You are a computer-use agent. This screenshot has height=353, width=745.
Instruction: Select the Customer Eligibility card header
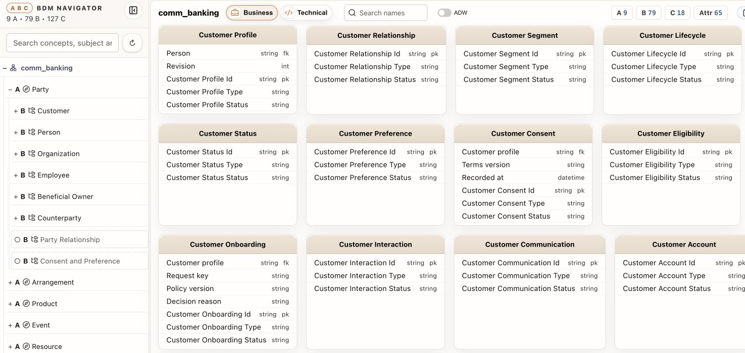point(671,134)
